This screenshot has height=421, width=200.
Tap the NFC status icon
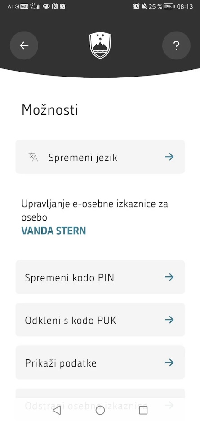tap(55, 6)
